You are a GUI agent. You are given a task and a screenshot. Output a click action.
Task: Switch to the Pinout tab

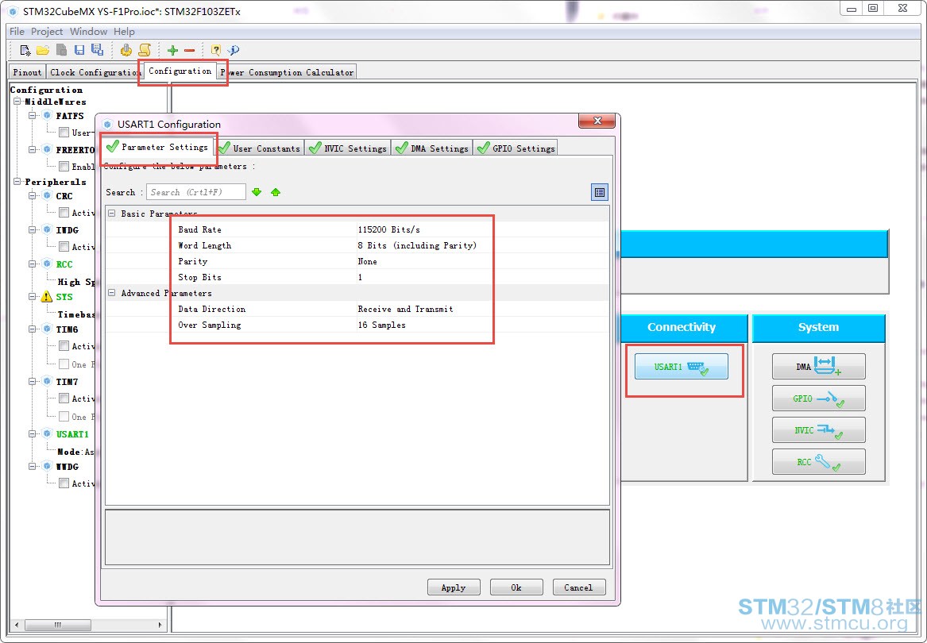27,72
